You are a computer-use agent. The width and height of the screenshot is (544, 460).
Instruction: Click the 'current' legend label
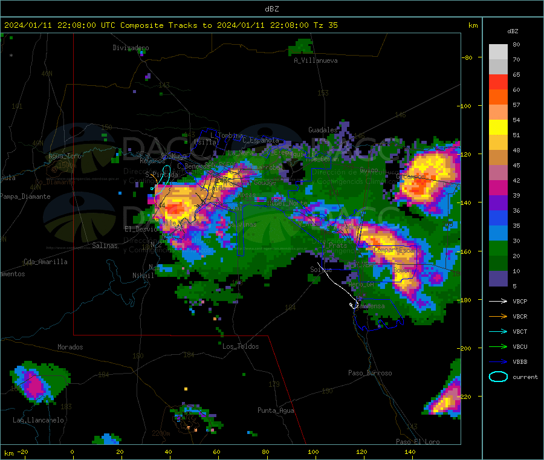pyautogui.click(x=525, y=377)
